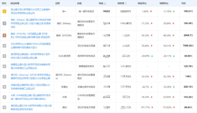The height and width of the screenshot is (113, 197).
Task: Click rank 5 grey badge
Action: point(4,56)
